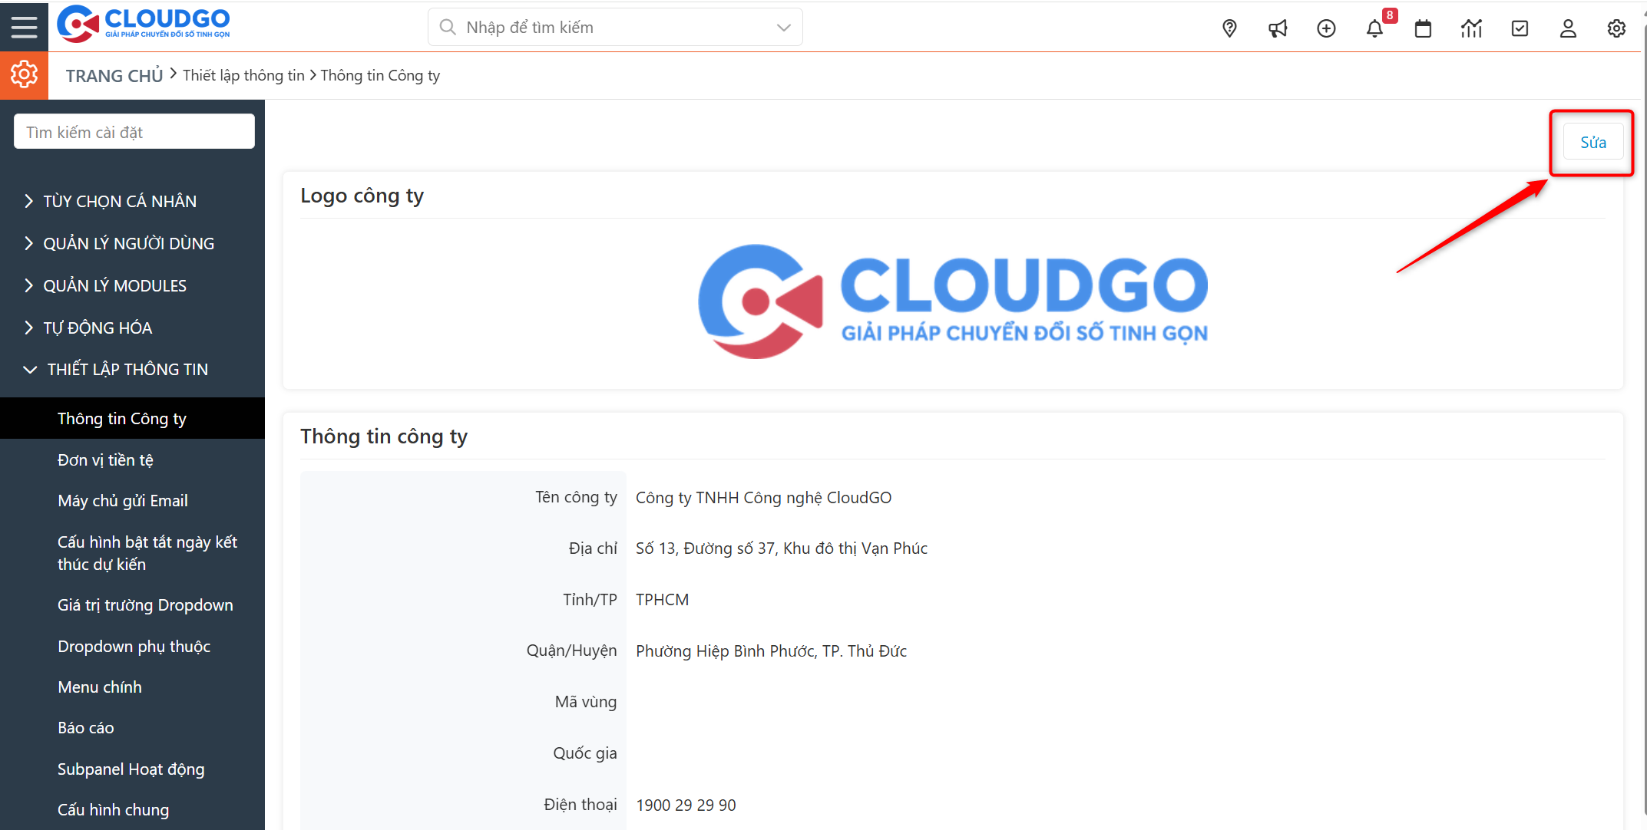Open the calendar icon in header
Viewport: 1647px width, 830px height.
(x=1423, y=28)
